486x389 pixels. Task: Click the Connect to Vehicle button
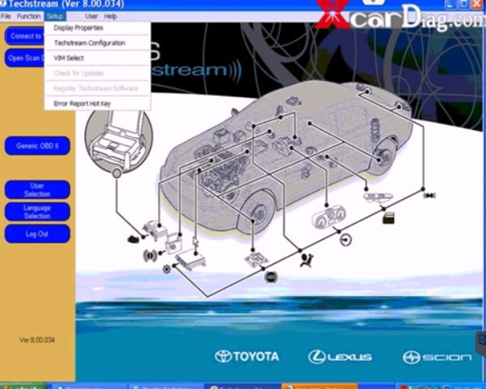(x=25, y=36)
